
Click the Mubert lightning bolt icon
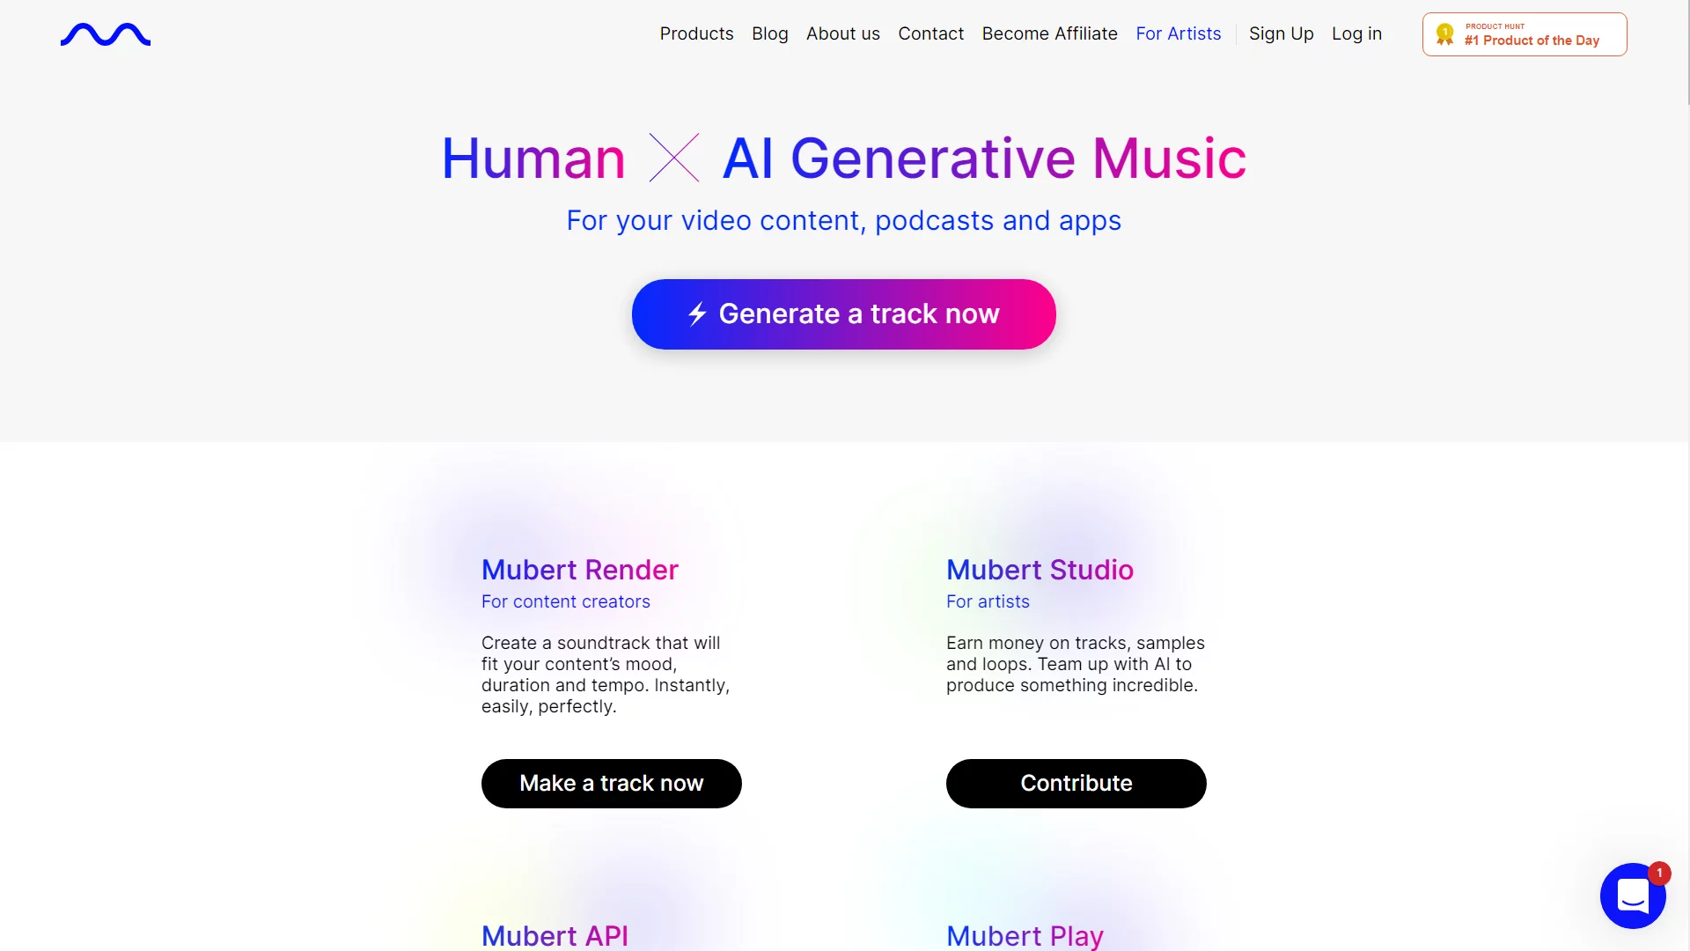[x=698, y=313]
